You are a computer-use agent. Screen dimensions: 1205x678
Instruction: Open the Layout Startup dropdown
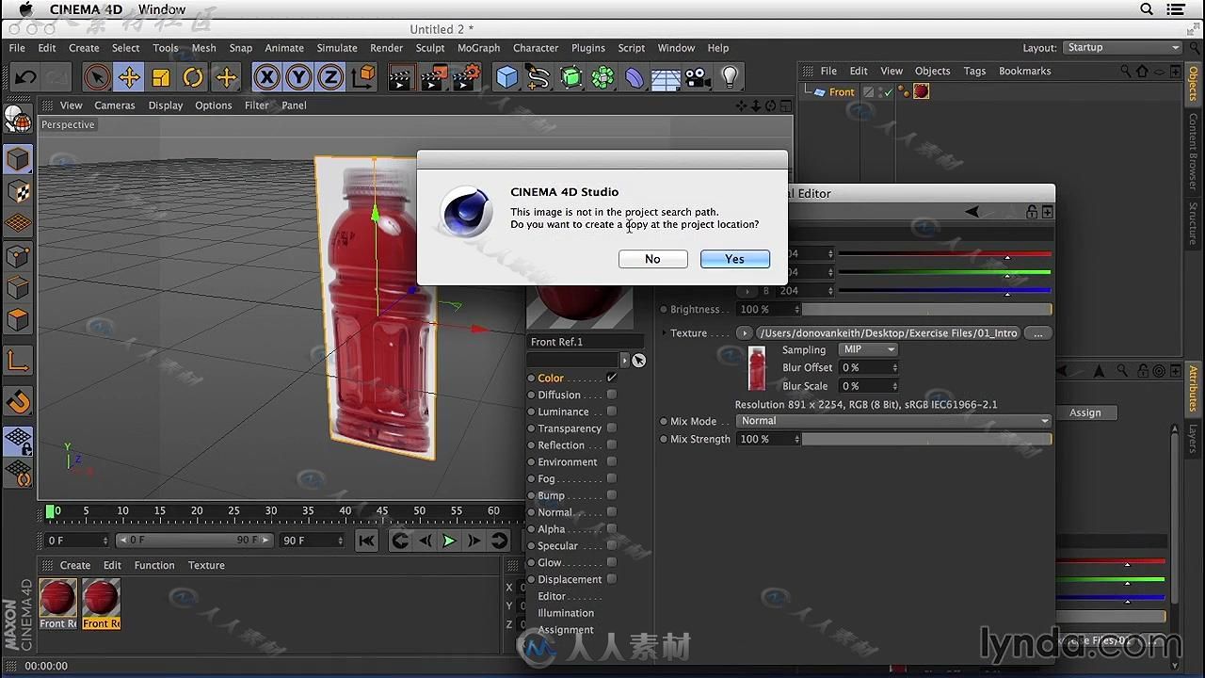tap(1122, 47)
